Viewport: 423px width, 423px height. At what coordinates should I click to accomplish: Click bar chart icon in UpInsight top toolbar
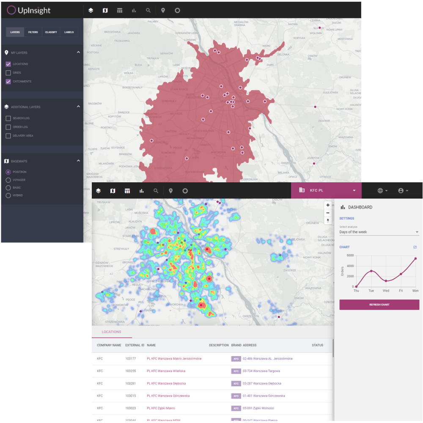click(134, 10)
